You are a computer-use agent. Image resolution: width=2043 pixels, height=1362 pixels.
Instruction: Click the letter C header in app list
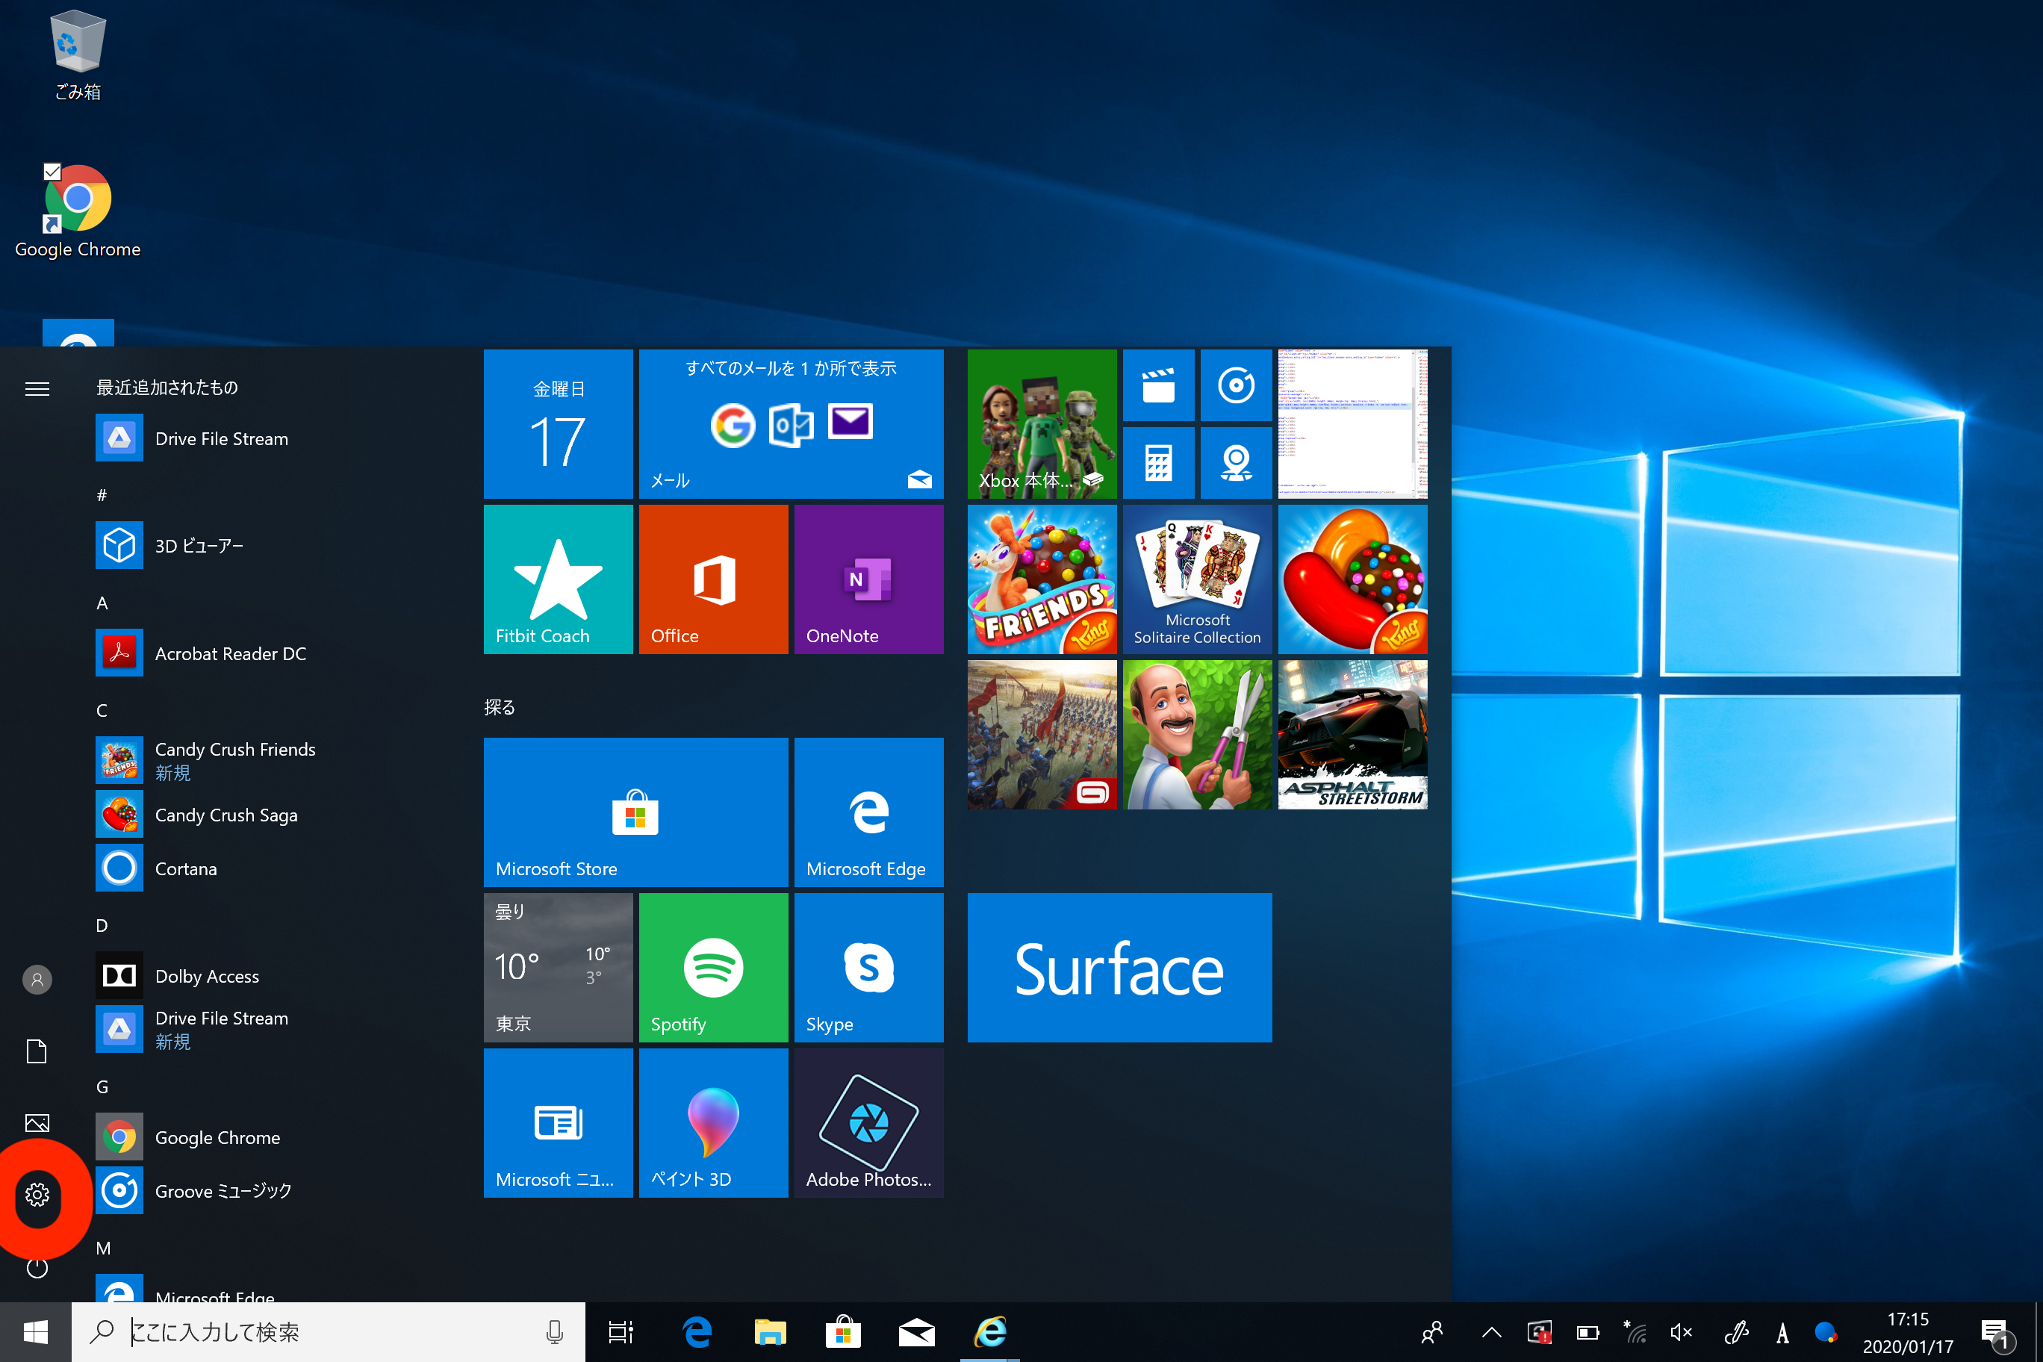pos(102,711)
